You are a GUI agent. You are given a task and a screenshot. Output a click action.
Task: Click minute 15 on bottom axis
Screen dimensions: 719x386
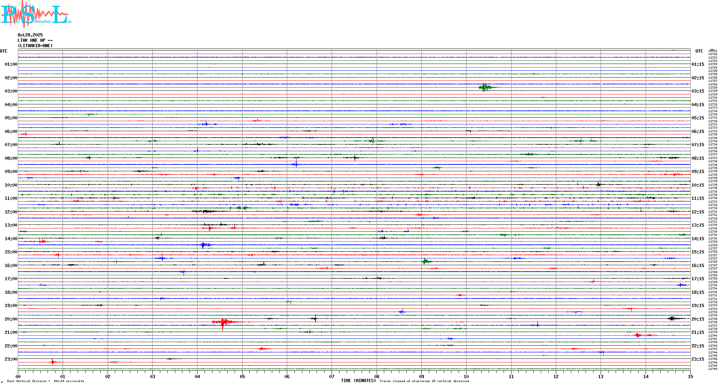point(690,376)
